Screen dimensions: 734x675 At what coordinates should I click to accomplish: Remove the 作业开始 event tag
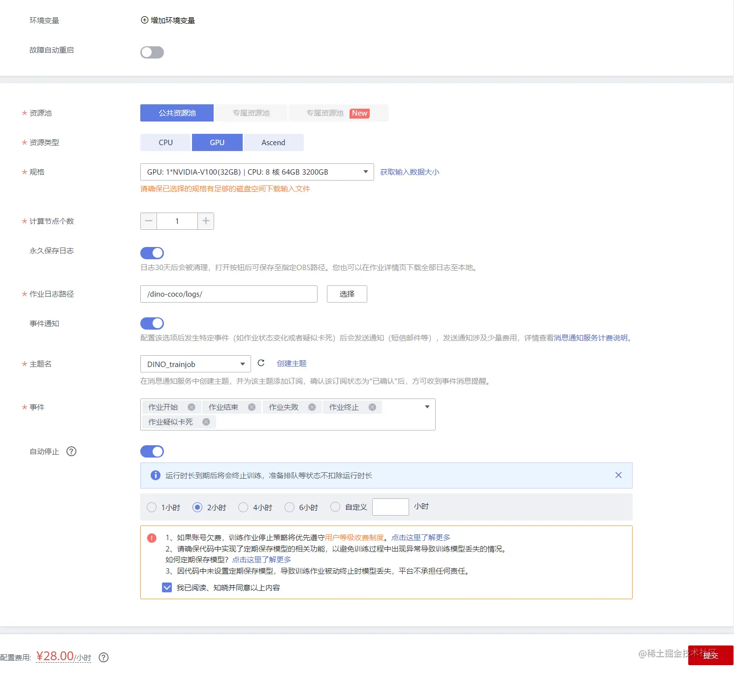click(191, 407)
